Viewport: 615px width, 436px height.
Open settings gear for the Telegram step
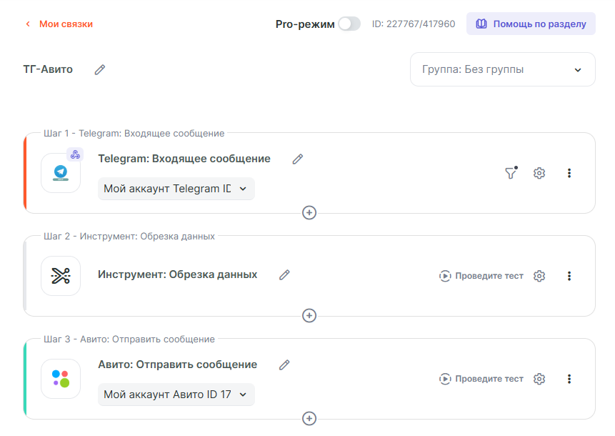point(539,173)
